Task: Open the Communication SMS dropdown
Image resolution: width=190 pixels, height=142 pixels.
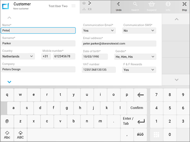Action: pyautogui.click(x=139, y=31)
